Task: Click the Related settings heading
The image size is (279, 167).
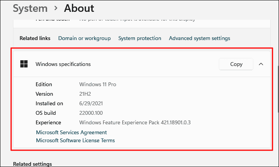Action: [32, 164]
